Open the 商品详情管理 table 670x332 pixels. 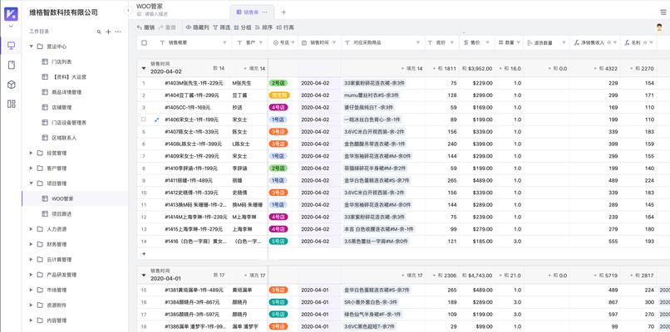click(x=67, y=92)
